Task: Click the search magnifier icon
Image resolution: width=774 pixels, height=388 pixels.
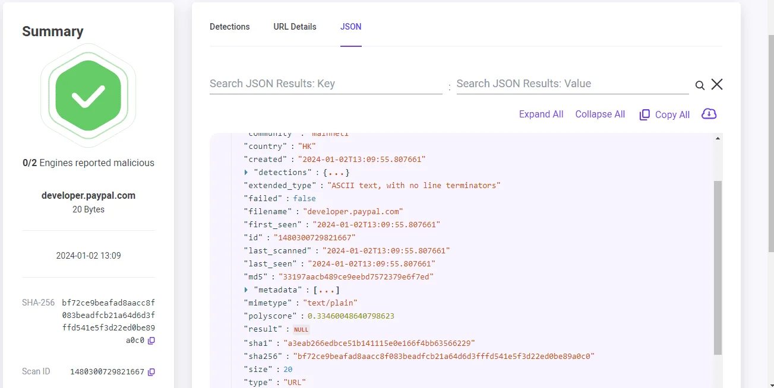Action: coord(700,85)
